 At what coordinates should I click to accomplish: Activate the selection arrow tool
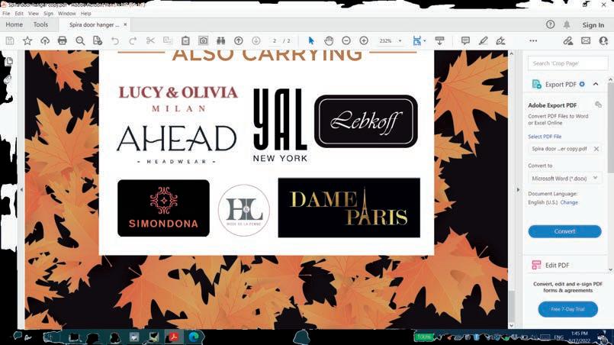coord(311,40)
